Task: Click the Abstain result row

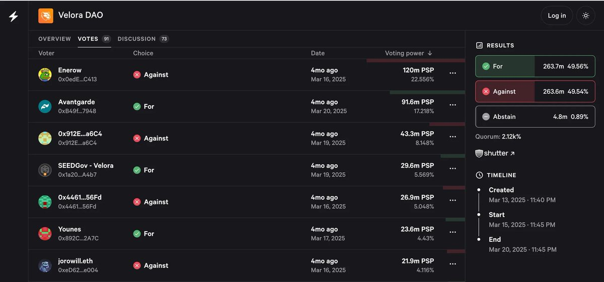Action: [x=535, y=117]
